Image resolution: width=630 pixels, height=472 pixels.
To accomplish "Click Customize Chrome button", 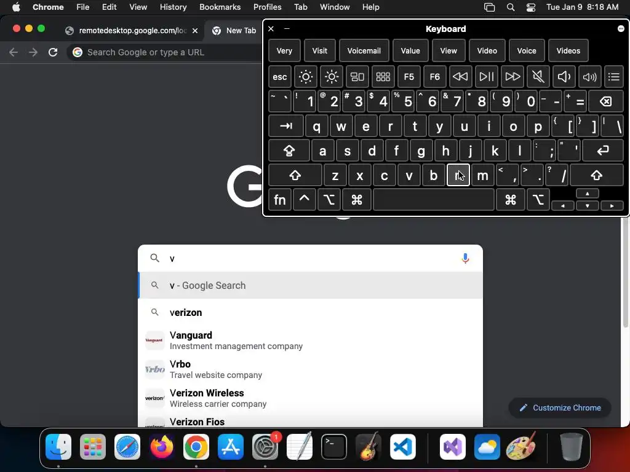I will pos(560,408).
